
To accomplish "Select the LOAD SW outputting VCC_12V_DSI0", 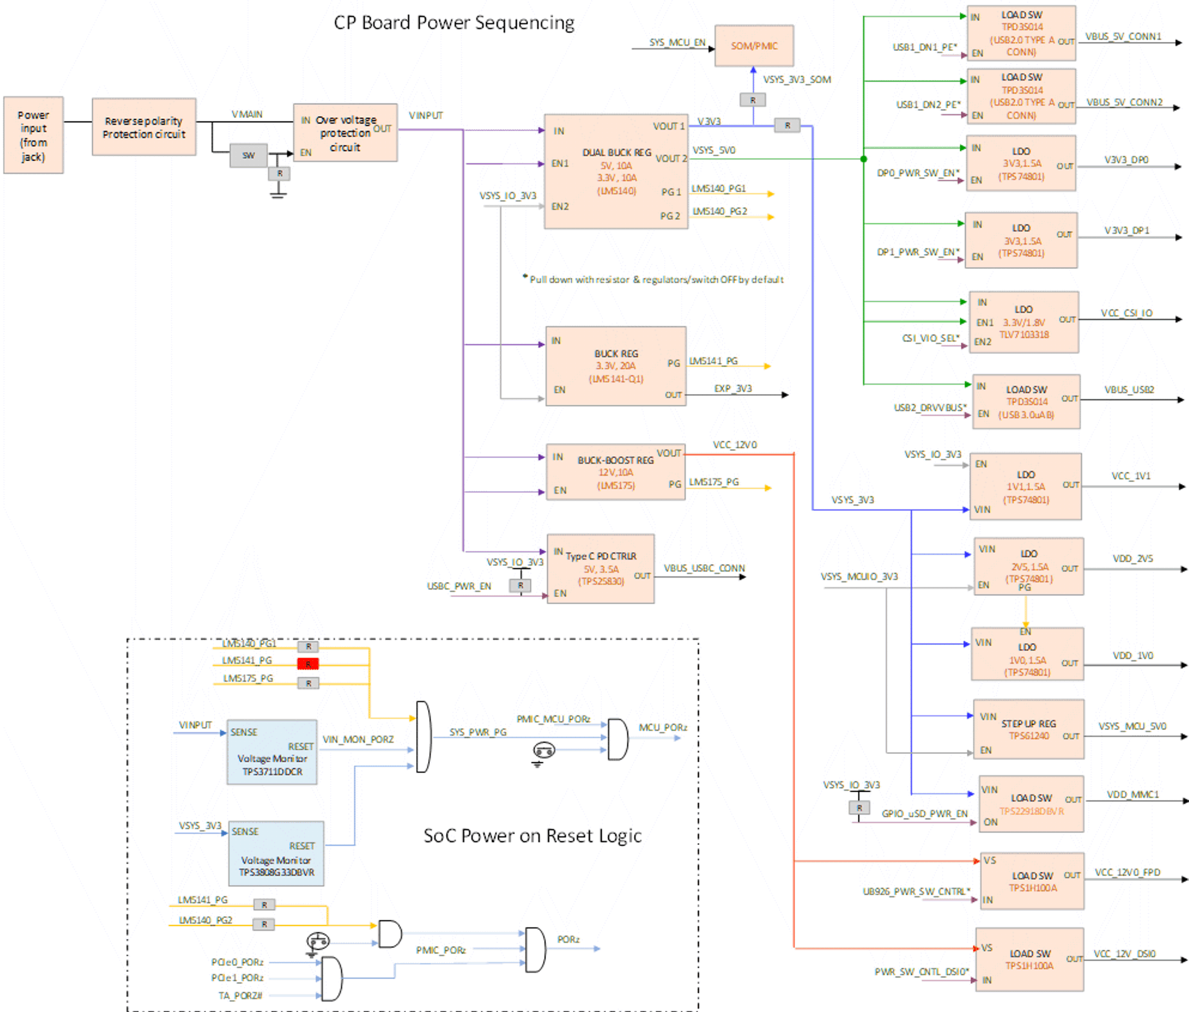I will coord(1029,960).
